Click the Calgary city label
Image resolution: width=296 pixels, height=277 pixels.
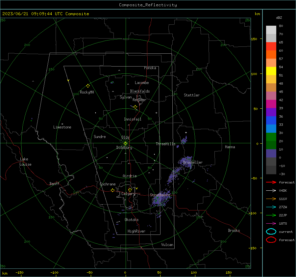(x=128, y=194)
